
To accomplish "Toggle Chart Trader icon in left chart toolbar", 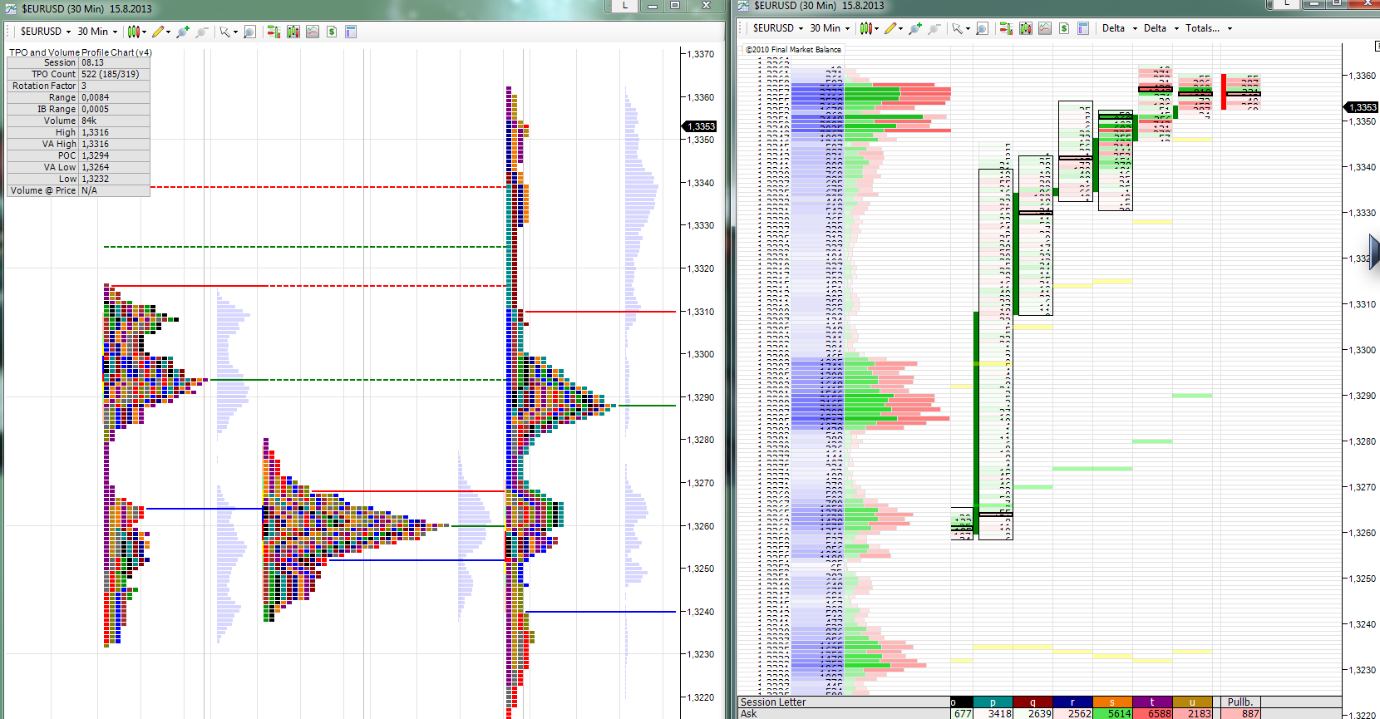I will [274, 32].
